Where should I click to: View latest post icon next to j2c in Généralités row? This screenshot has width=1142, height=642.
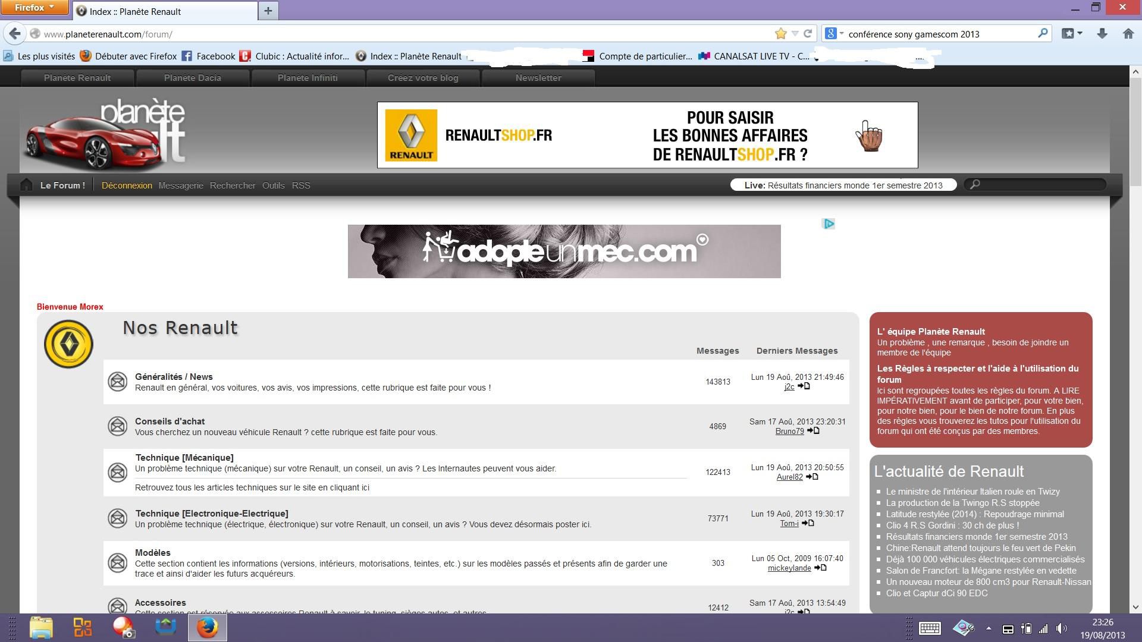(804, 386)
